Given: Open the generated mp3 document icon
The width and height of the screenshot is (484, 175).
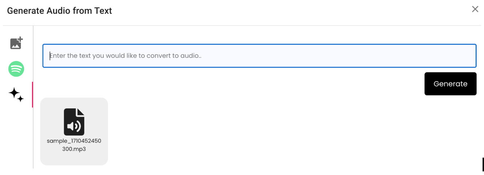Looking at the screenshot, I should [x=74, y=122].
